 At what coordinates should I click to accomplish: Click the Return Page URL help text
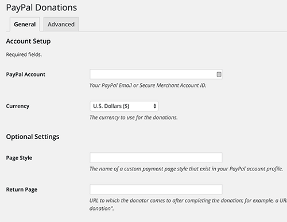188,204
